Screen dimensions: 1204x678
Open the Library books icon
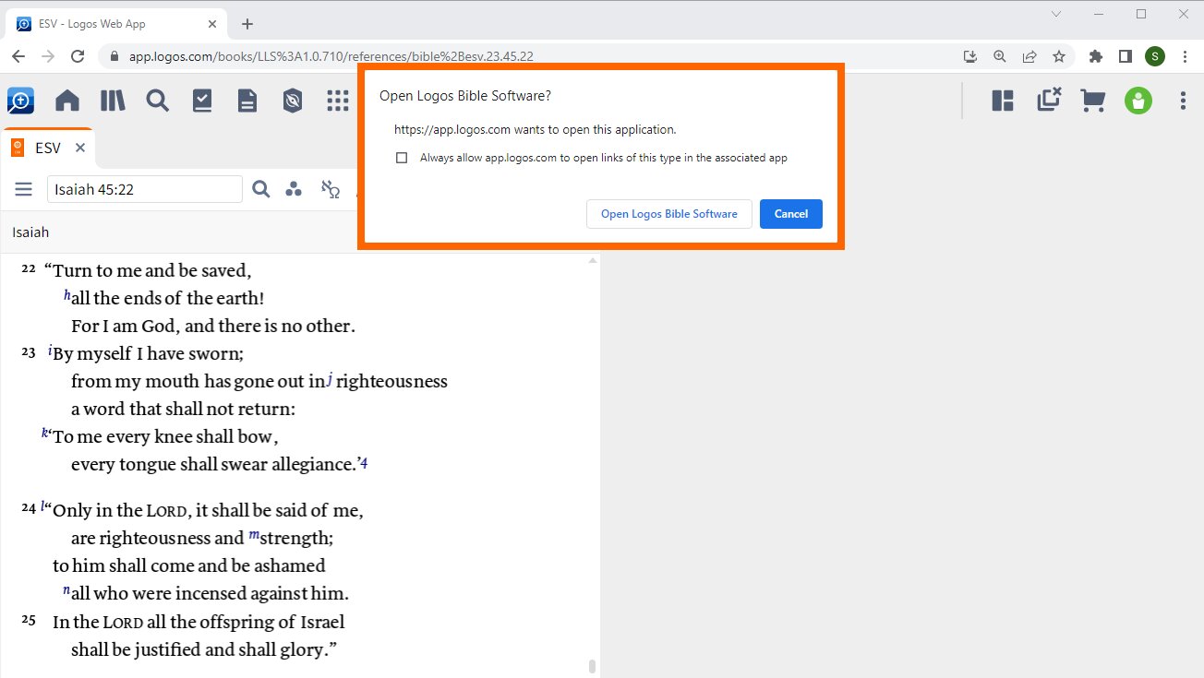113,101
